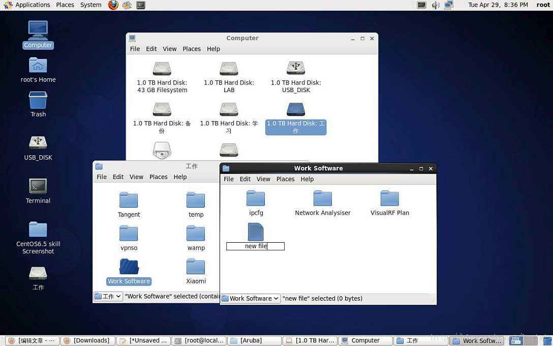
Task: Switch to Unsaved document taskbar button
Action: tap(143, 341)
